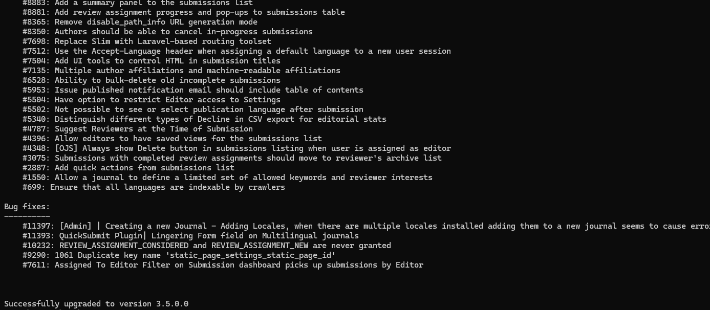
Task: Click #6528 bulk-delete old incomplete submissions line
Action: coord(152,80)
